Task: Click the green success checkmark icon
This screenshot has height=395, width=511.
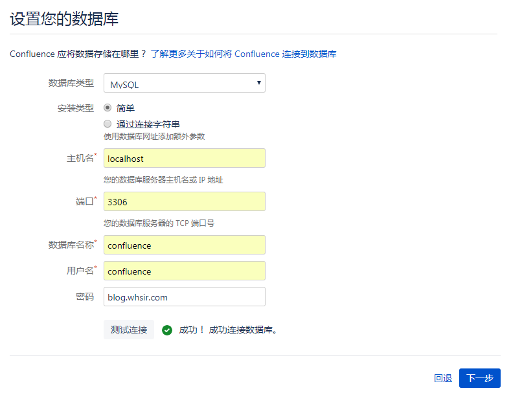Action: pyautogui.click(x=167, y=330)
